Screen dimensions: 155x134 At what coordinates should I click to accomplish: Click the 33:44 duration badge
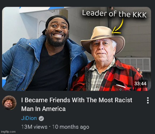[140, 84]
